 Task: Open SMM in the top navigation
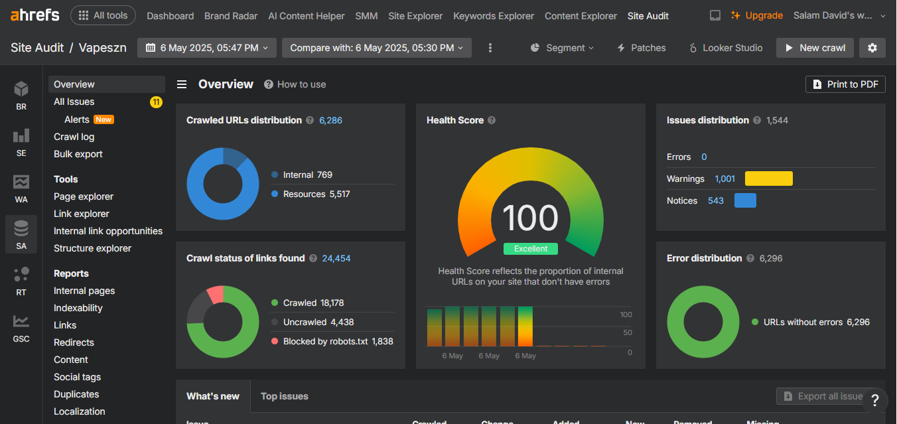366,16
